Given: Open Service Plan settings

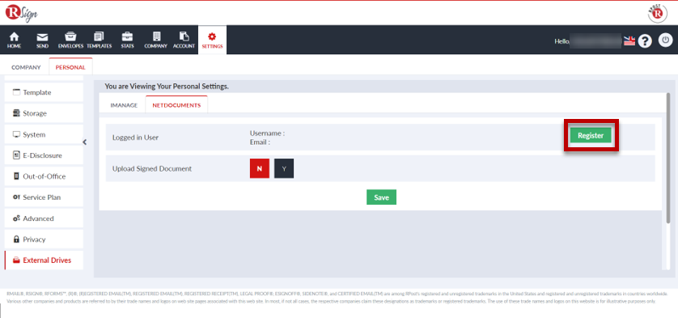Looking at the screenshot, I should tap(44, 197).
